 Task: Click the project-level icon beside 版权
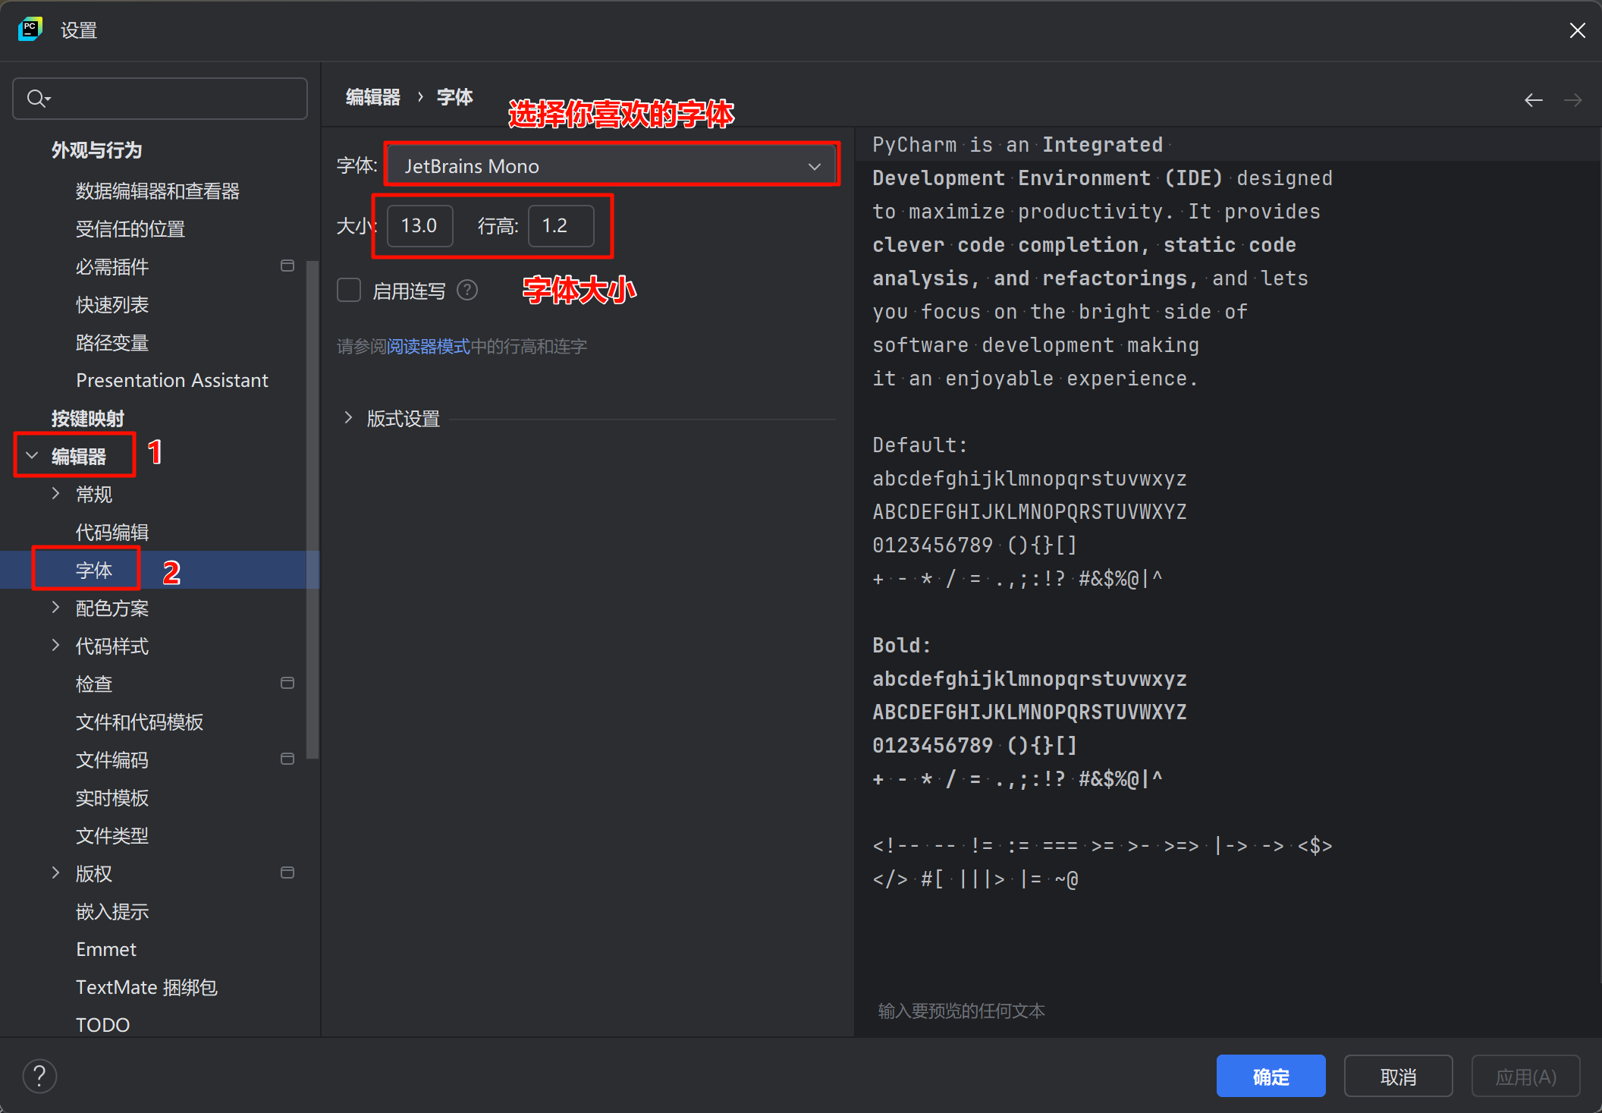[x=287, y=872]
